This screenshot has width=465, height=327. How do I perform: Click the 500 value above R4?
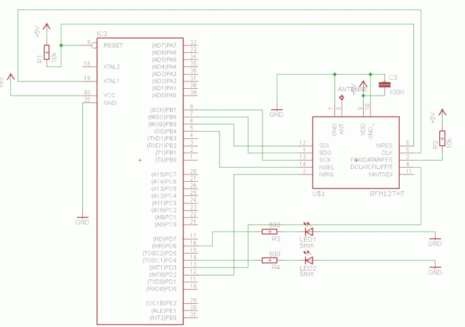(275, 254)
